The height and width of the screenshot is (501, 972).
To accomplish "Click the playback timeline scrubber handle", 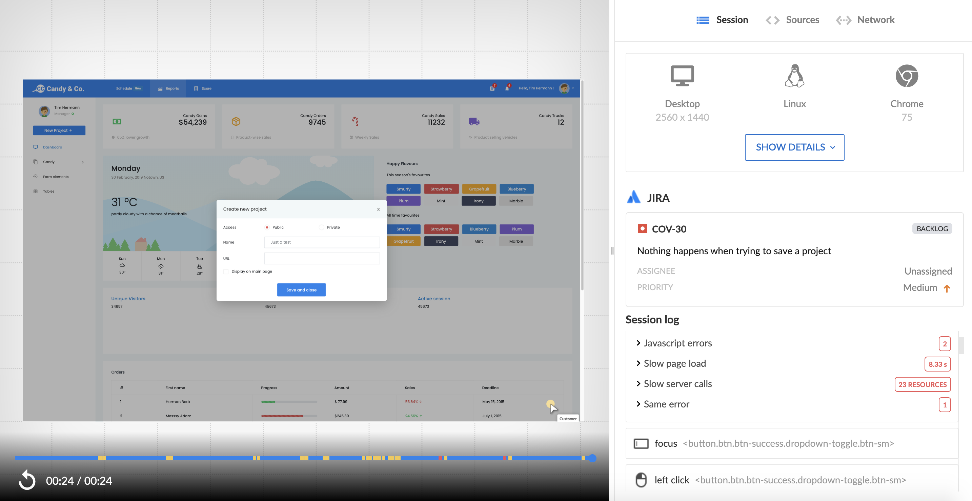I will click(x=592, y=458).
